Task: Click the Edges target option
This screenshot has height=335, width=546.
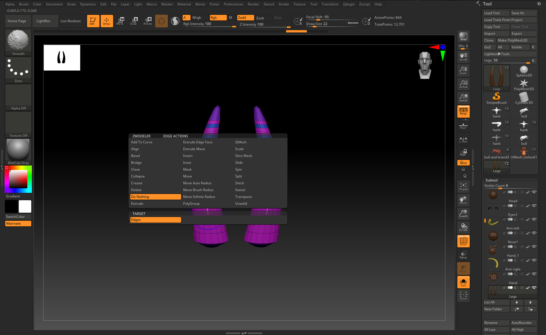Action: [x=156, y=220]
